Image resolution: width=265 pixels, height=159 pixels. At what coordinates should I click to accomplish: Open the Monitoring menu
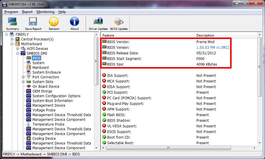point(45,12)
